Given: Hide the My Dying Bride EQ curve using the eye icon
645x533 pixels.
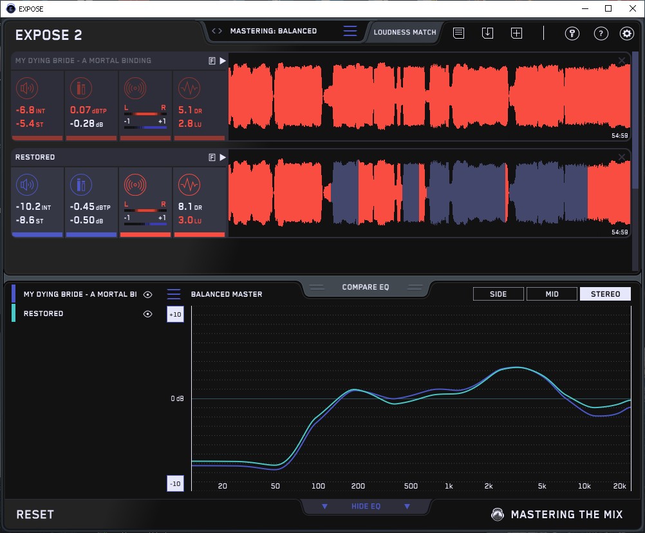Looking at the screenshot, I should (148, 294).
